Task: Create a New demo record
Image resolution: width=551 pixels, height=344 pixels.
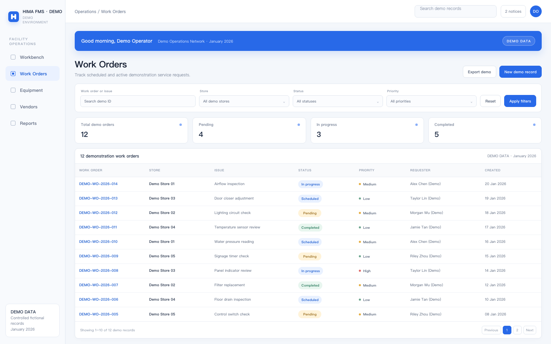Action: point(520,72)
